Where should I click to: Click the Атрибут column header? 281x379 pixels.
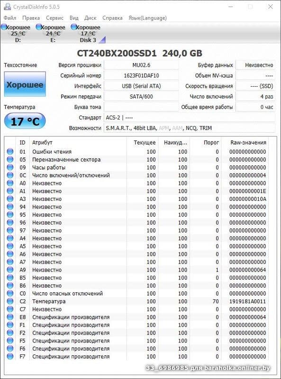tap(78, 143)
